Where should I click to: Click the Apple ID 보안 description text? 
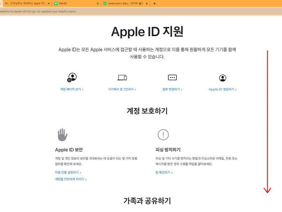pos(96,161)
